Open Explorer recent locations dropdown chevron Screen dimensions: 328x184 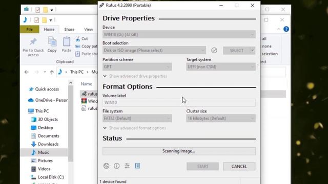tap(45, 72)
